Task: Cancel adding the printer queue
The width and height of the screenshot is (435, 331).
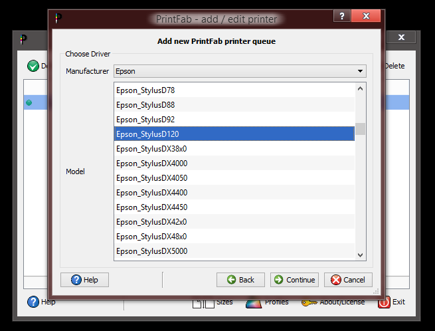Action: pos(348,280)
